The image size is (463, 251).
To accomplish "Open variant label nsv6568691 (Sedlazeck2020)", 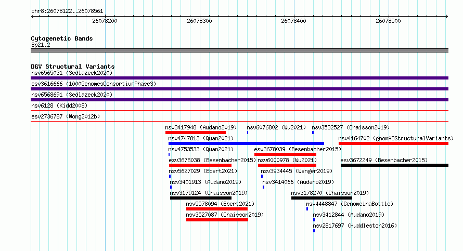I will pyautogui.click(x=72, y=95).
